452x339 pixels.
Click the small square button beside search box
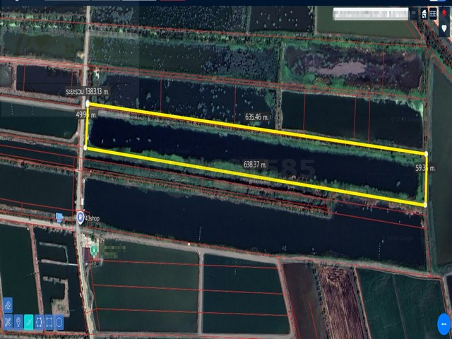click(414, 13)
